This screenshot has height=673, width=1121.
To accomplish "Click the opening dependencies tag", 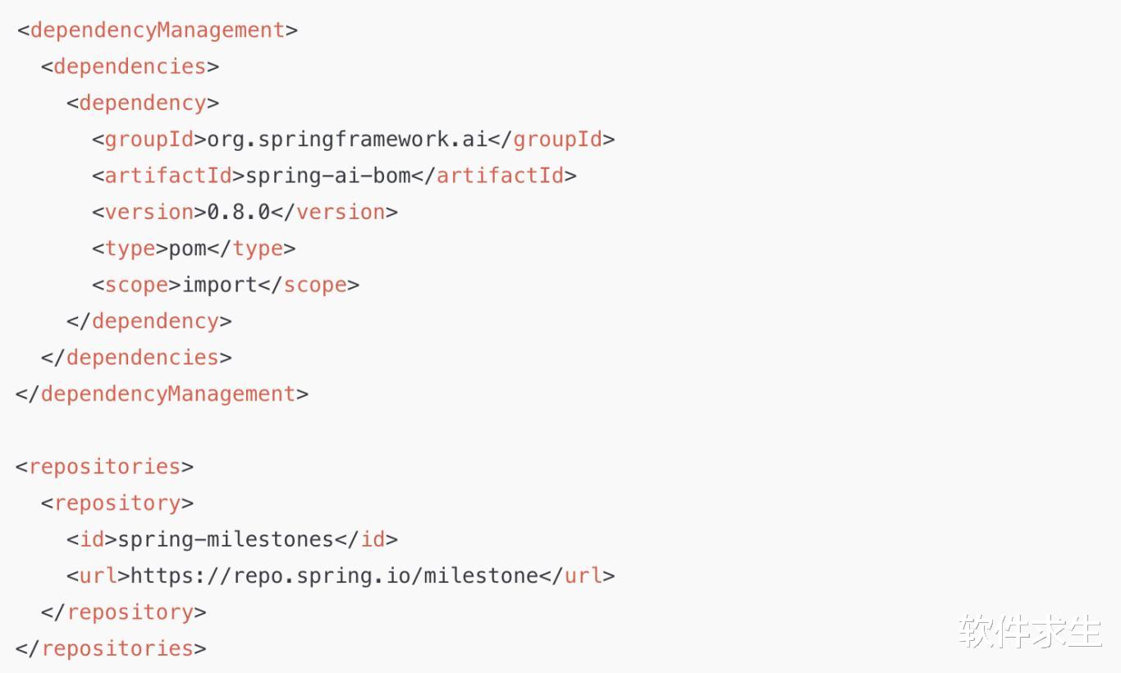I will point(130,66).
